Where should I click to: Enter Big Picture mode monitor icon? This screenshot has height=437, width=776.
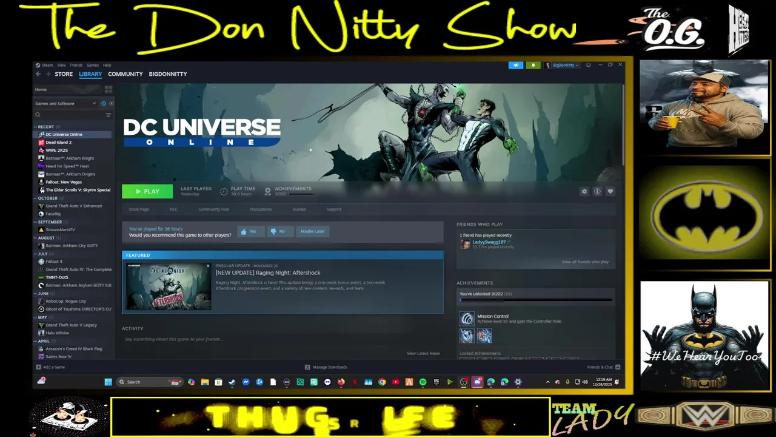pos(588,65)
